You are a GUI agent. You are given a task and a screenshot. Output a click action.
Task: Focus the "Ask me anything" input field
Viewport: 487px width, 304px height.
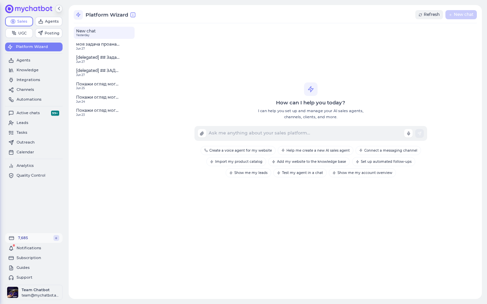pyautogui.click(x=304, y=133)
